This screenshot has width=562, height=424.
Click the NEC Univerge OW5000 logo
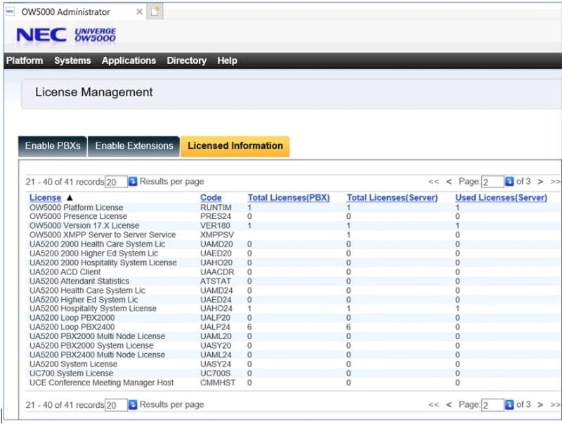coord(66,35)
